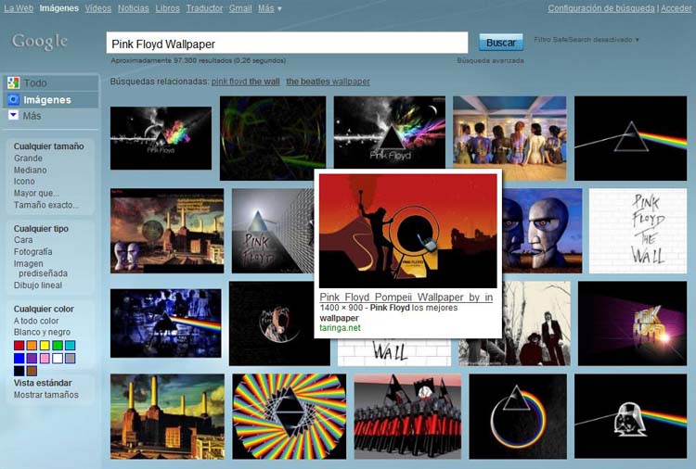This screenshot has width=696, height=469.
Task: Select Cualquier tipo filter
Action: click(x=41, y=229)
